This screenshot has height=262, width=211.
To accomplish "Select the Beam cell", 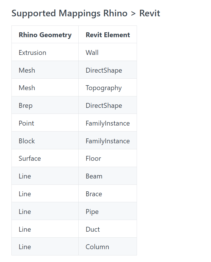I will [108, 176].
